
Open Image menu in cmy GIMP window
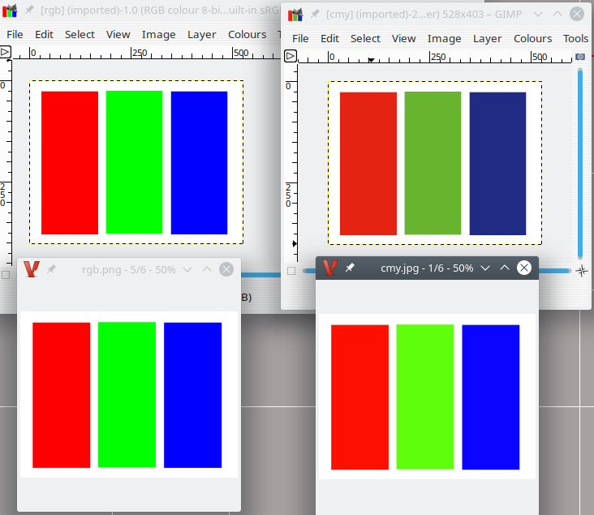pyautogui.click(x=444, y=39)
